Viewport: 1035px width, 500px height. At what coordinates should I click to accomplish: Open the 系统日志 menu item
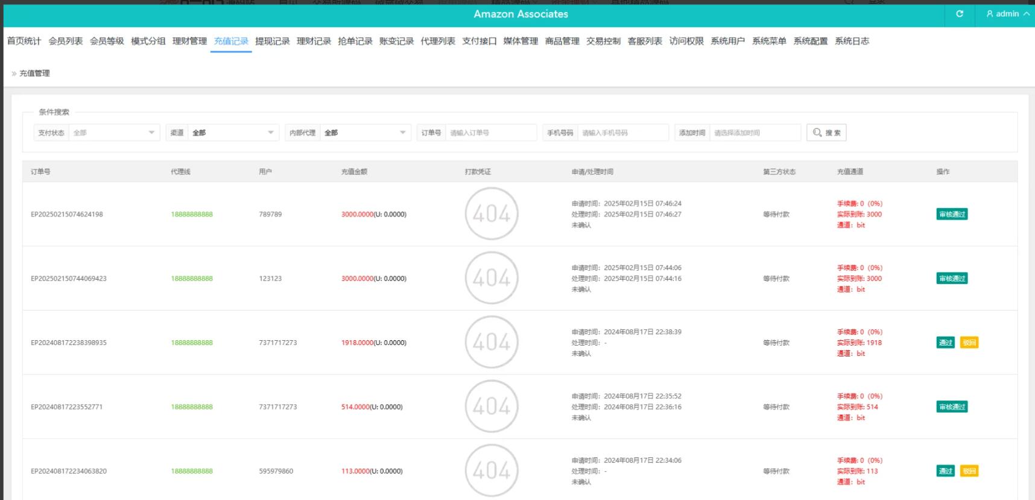[x=852, y=41]
